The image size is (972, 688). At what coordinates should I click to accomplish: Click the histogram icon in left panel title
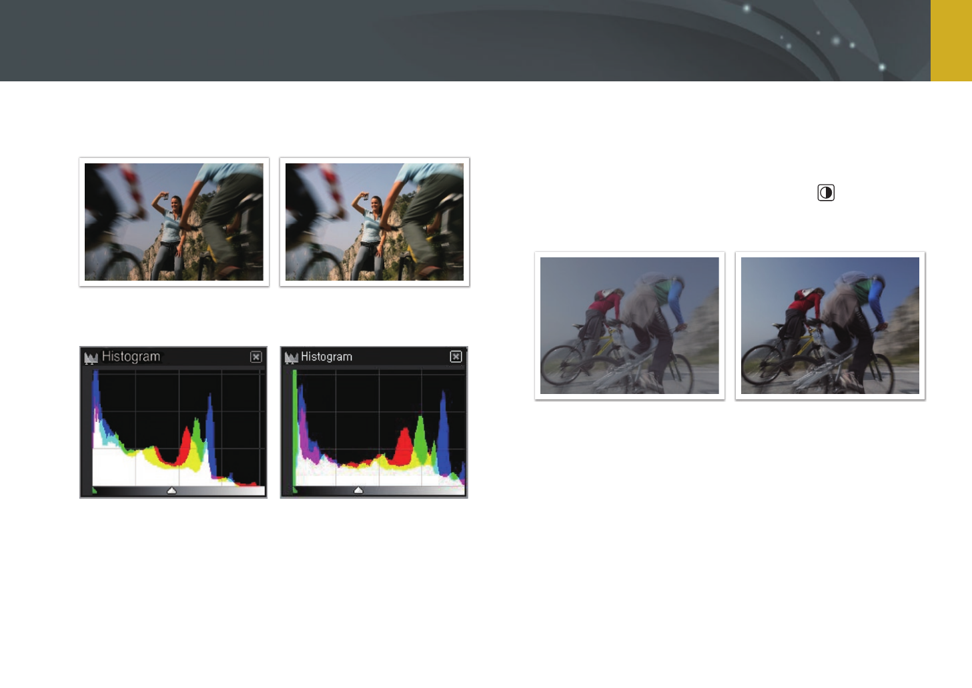click(91, 358)
